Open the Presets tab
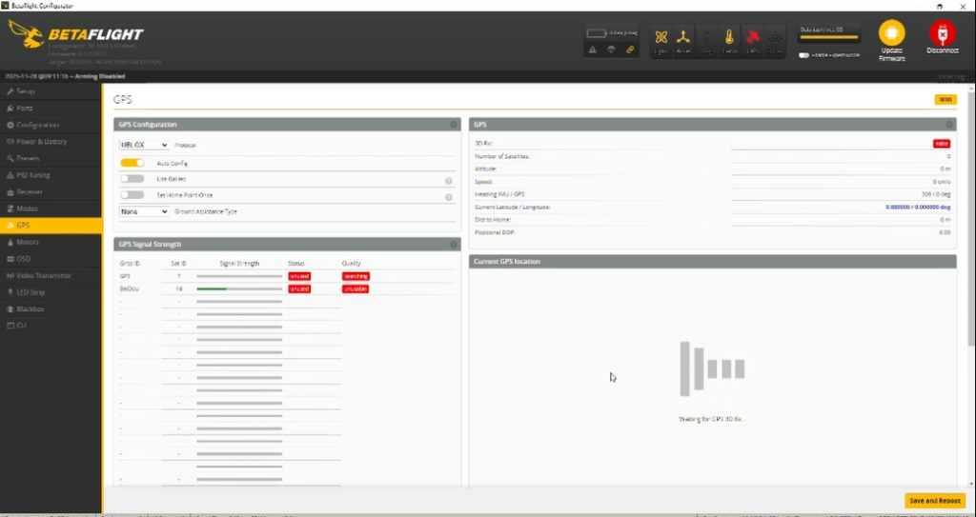The height and width of the screenshot is (517, 976). [x=51, y=159]
